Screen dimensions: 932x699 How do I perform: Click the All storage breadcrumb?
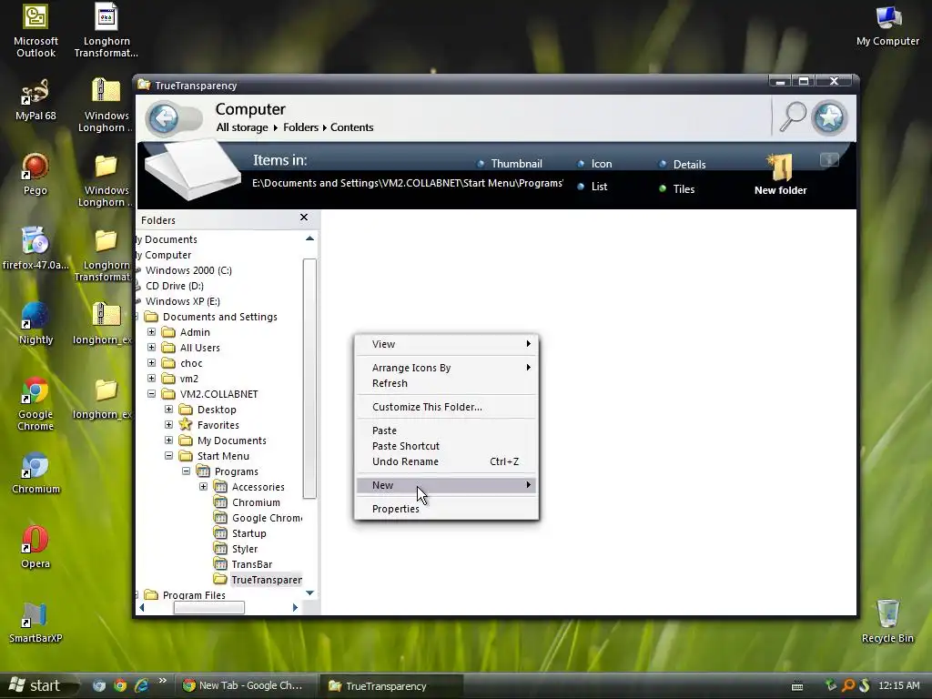242,127
